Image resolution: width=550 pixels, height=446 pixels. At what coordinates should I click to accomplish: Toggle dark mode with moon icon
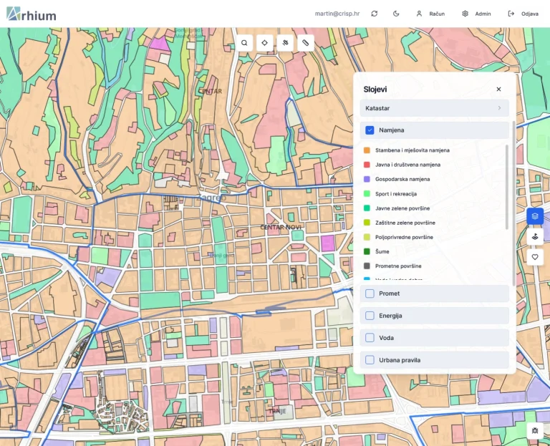396,14
